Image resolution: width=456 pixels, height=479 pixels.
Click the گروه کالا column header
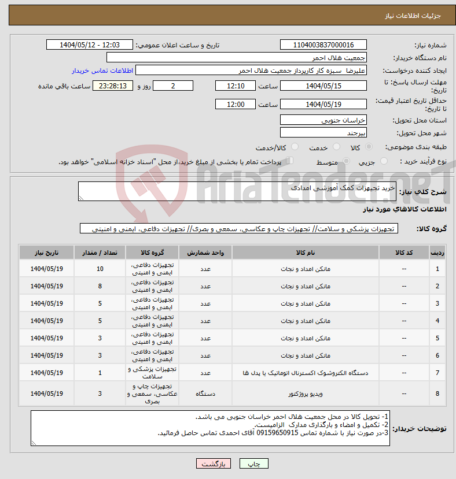point(152,253)
